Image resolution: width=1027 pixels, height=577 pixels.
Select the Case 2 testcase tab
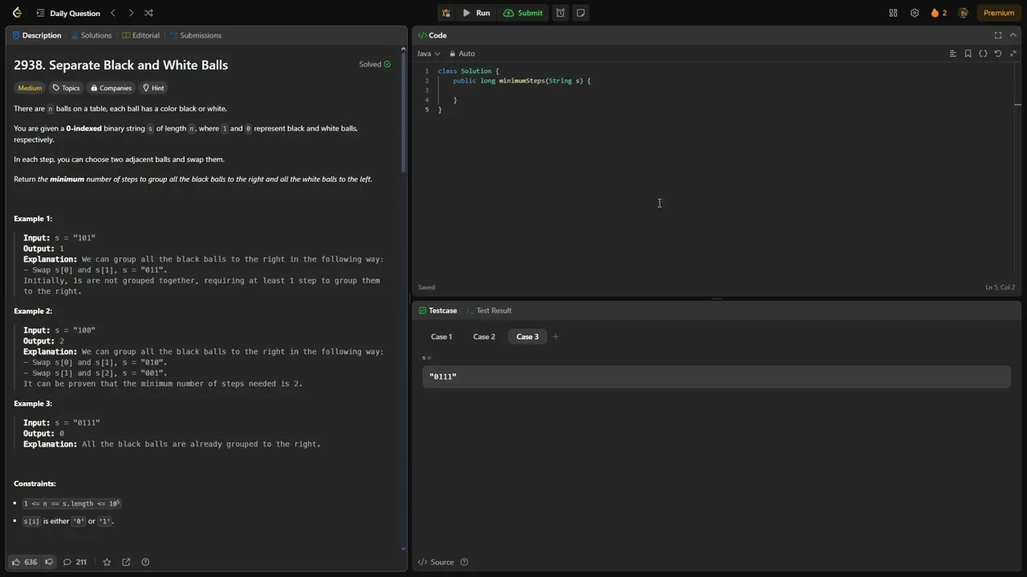[484, 337]
